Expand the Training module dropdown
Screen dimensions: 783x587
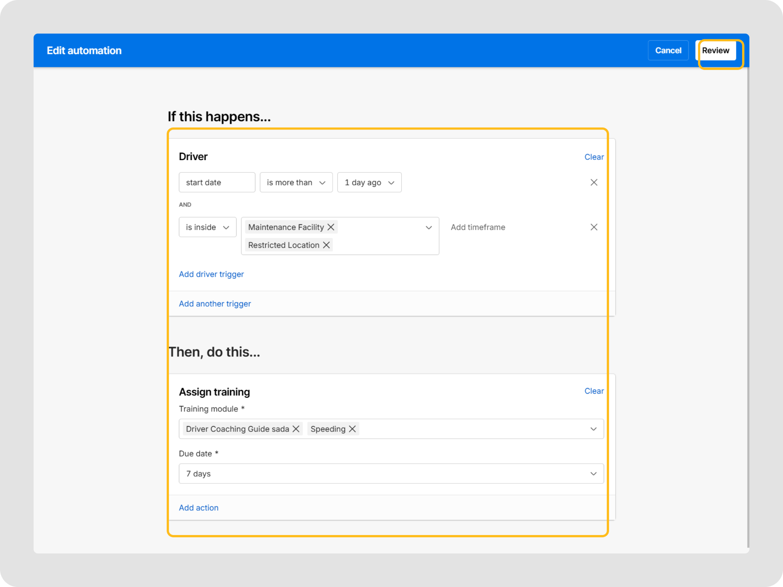593,429
